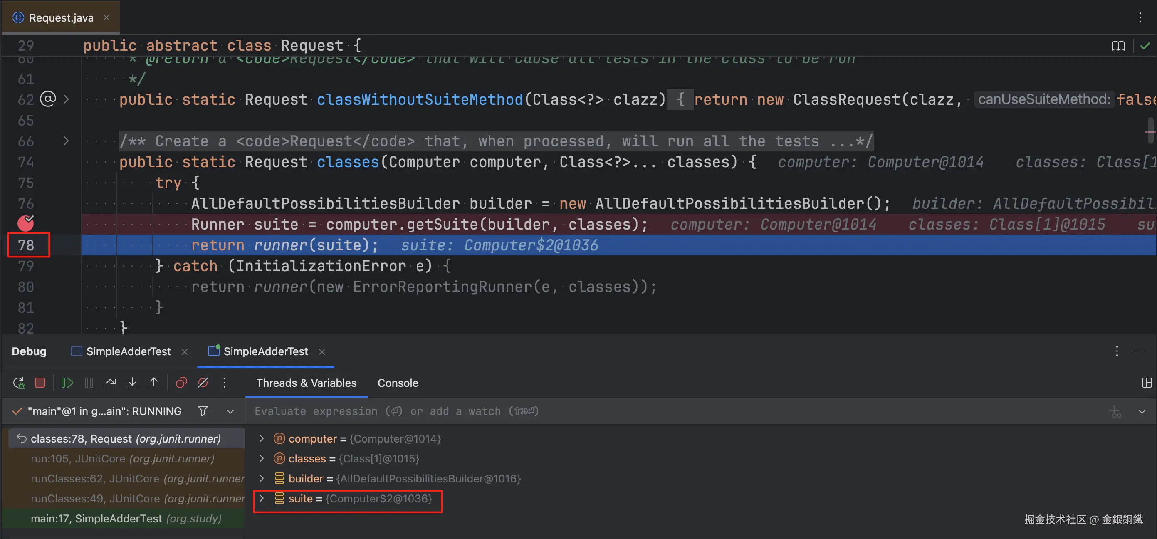Expand the suite variable node
The height and width of the screenshot is (539, 1157).
tap(262, 498)
